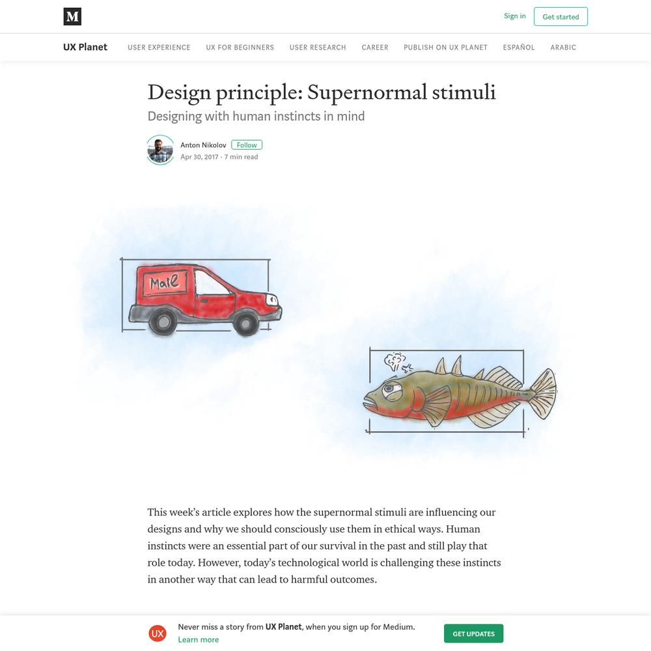Click the Medium logo icon
The width and height of the screenshot is (651, 651).
72,17
